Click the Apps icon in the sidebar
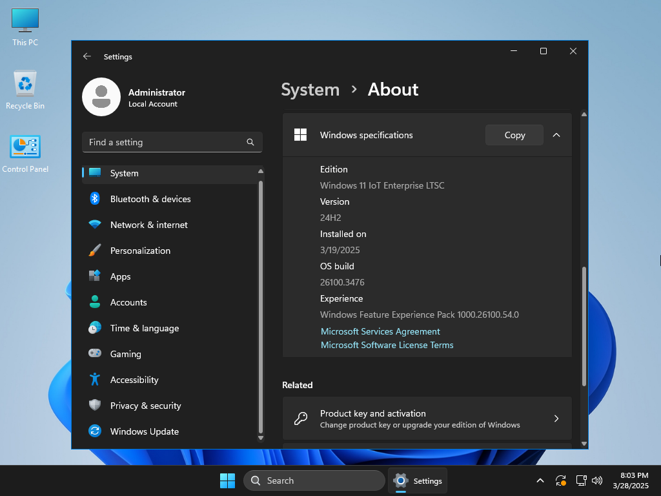 pyautogui.click(x=95, y=276)
